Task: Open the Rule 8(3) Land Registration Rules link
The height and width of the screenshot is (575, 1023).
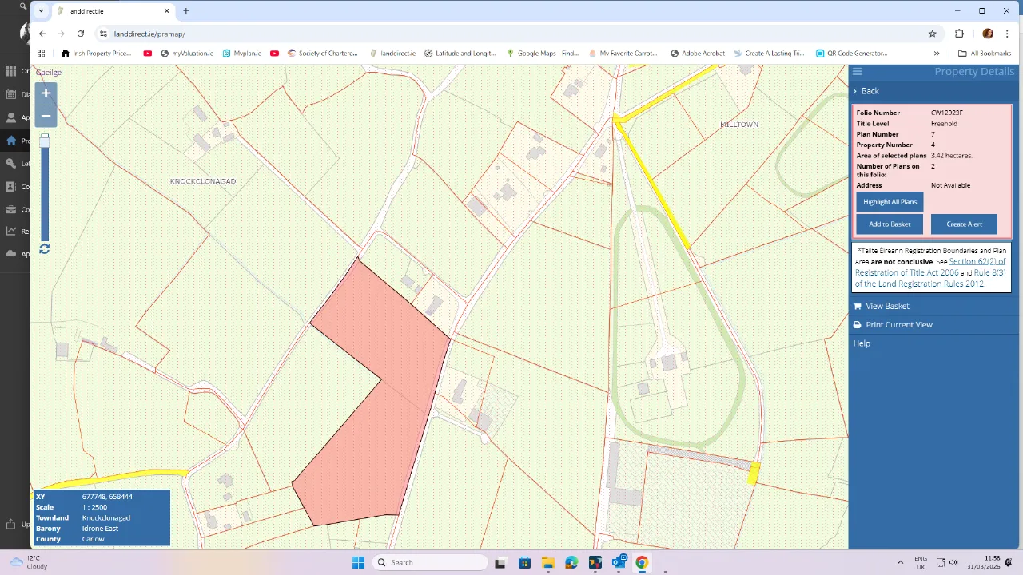Action: click(x=989, y=272)
